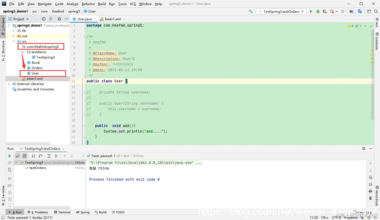Toggle tool window bars at status bar corner
380x220 pixels.
point(3,217)
